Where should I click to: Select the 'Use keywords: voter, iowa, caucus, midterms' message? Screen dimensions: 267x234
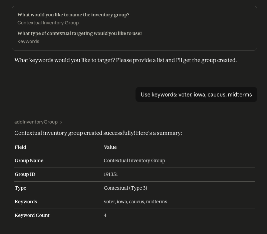(x=196, y=94)
